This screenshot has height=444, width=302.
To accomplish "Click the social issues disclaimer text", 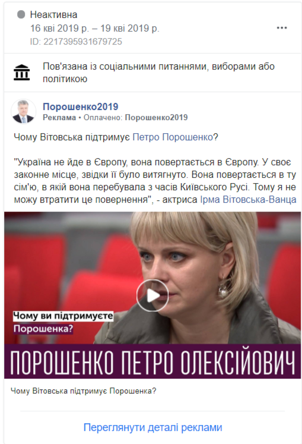I will [158, 73].
